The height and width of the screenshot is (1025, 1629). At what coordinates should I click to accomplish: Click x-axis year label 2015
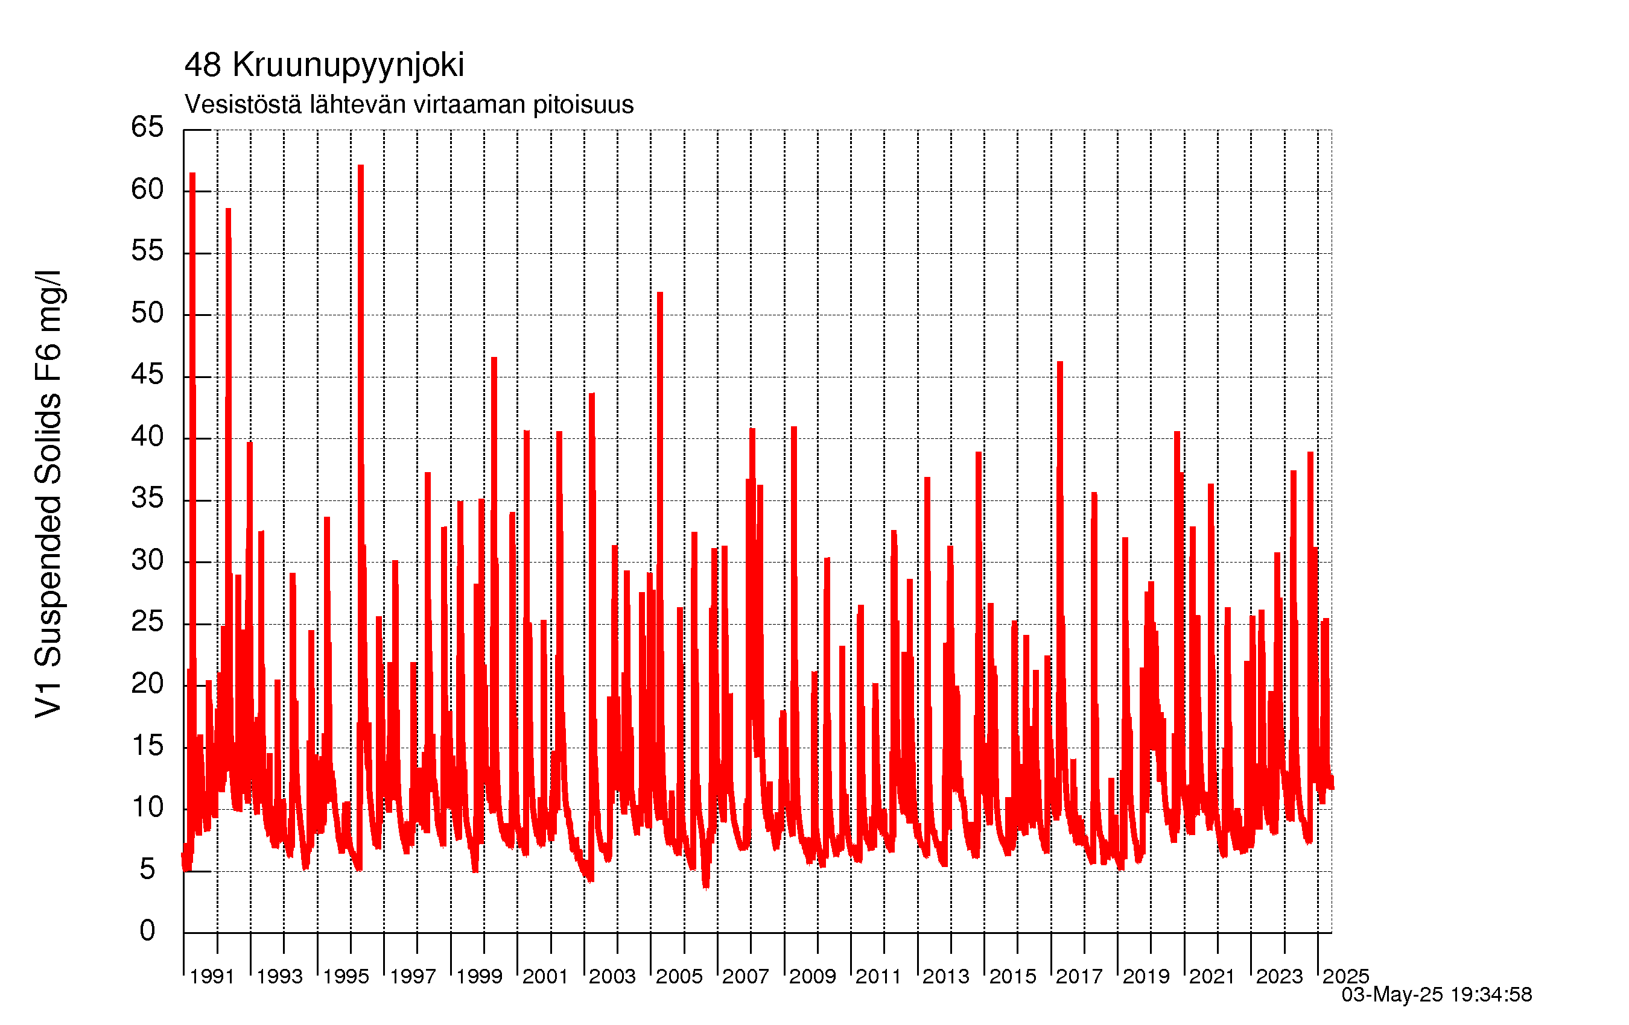pos(1013,976)
